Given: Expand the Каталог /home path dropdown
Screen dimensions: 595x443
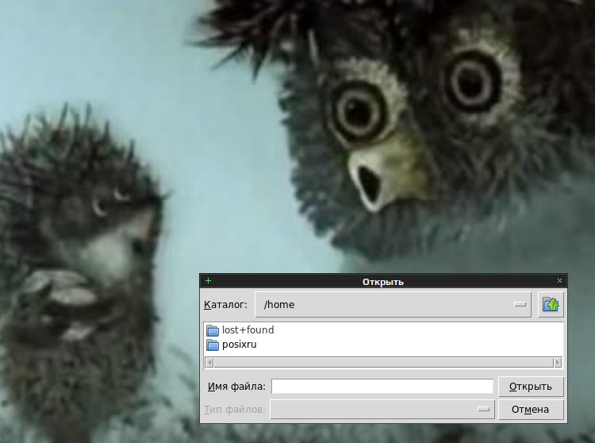Looking at the screenshot, I should coord(393,304).
